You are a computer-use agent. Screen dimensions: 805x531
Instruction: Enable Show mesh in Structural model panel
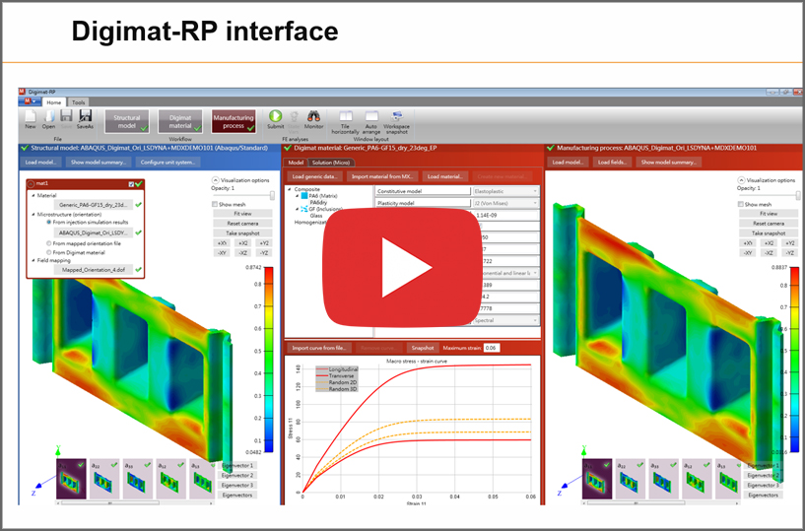[215, 204]
